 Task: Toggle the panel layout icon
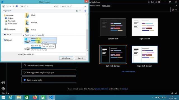[152, 2]
